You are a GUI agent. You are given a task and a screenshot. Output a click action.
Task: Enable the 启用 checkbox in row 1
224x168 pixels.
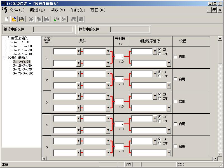click(175, 57)
